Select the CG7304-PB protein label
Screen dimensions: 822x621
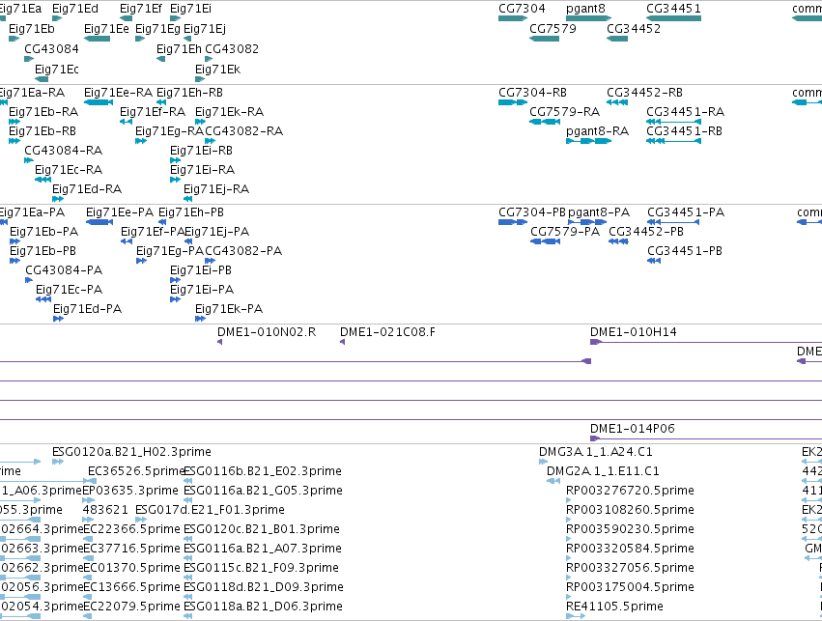click(x=532, y=212)
